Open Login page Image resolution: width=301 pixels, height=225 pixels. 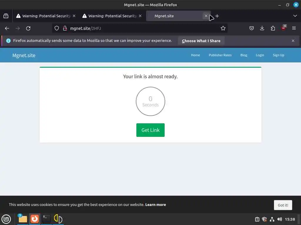click(260, 55)
